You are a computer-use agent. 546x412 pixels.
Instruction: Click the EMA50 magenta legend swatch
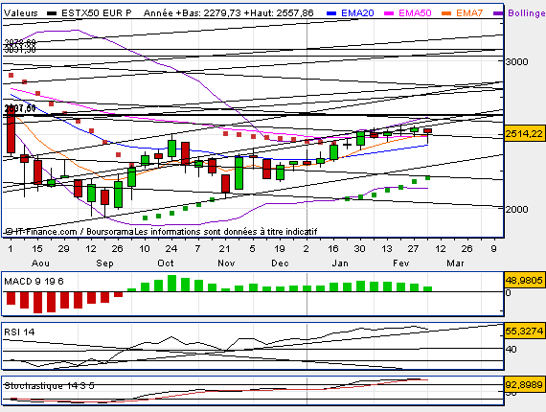pyautogui.click(x=389, y=13)
